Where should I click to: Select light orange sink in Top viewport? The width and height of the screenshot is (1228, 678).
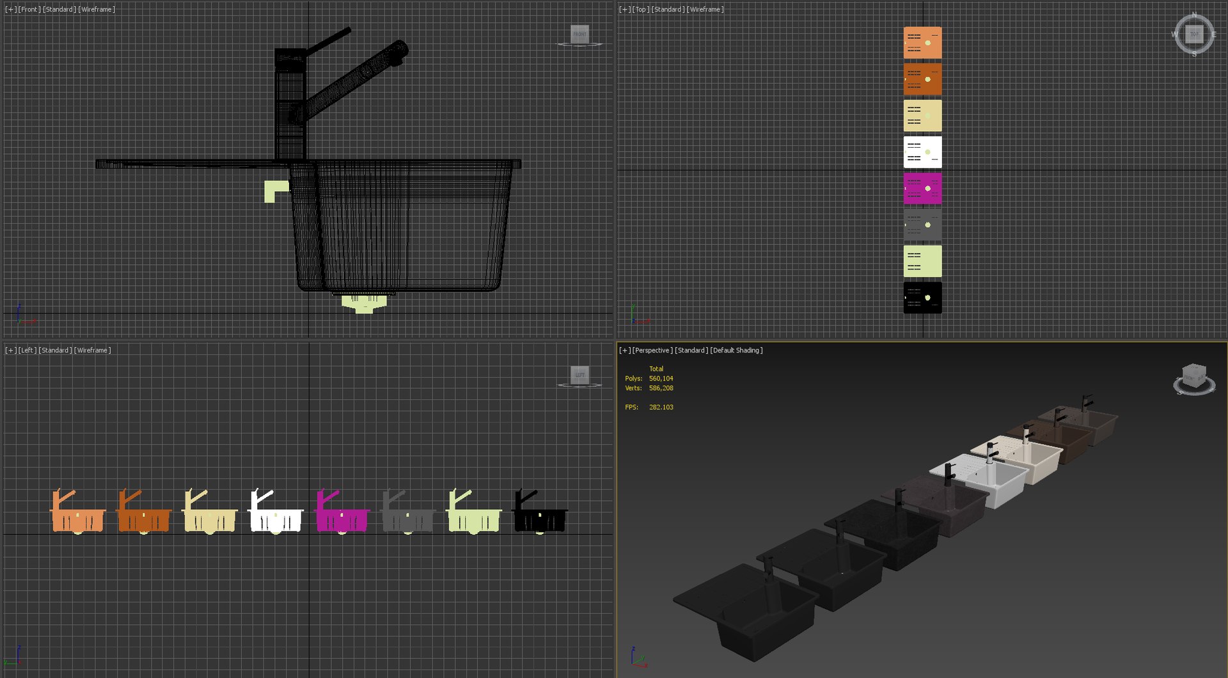pyautogui.click(x=922, y=42)
